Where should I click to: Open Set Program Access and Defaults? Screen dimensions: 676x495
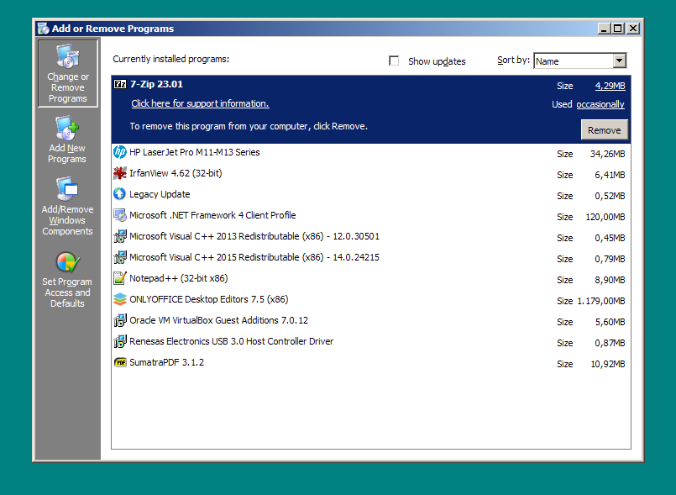pyautogui.click(x=67, y=280)
